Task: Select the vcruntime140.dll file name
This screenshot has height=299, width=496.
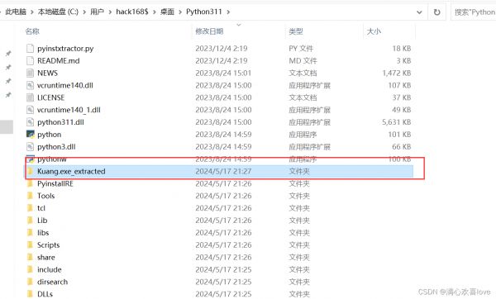Action: (x=65, y=85)
